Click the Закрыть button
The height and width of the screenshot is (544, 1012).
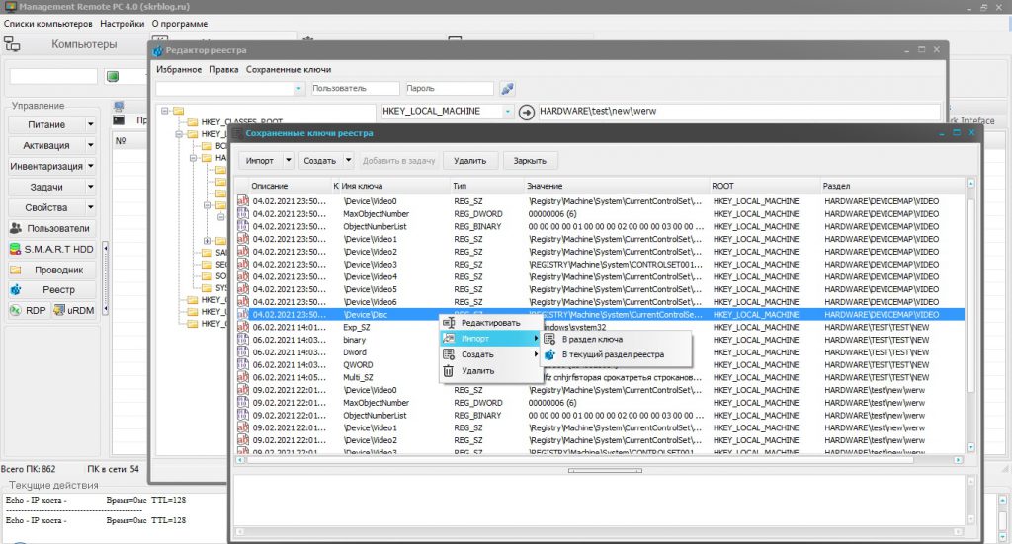pyautogui.click(x=530, y=161)
